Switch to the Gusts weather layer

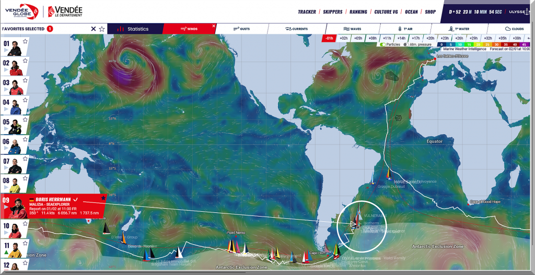pyautogui.click(x=242, y=29)
